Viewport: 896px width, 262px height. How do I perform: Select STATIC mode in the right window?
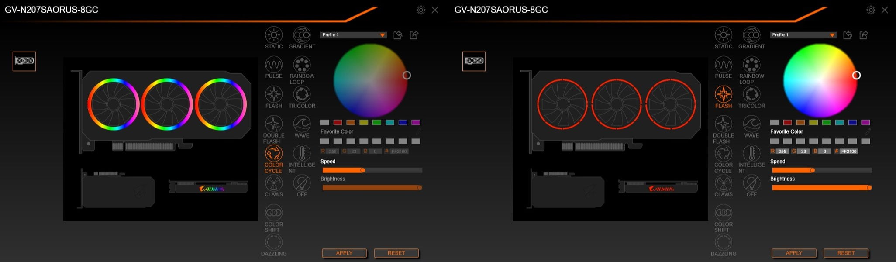[724, 35]
